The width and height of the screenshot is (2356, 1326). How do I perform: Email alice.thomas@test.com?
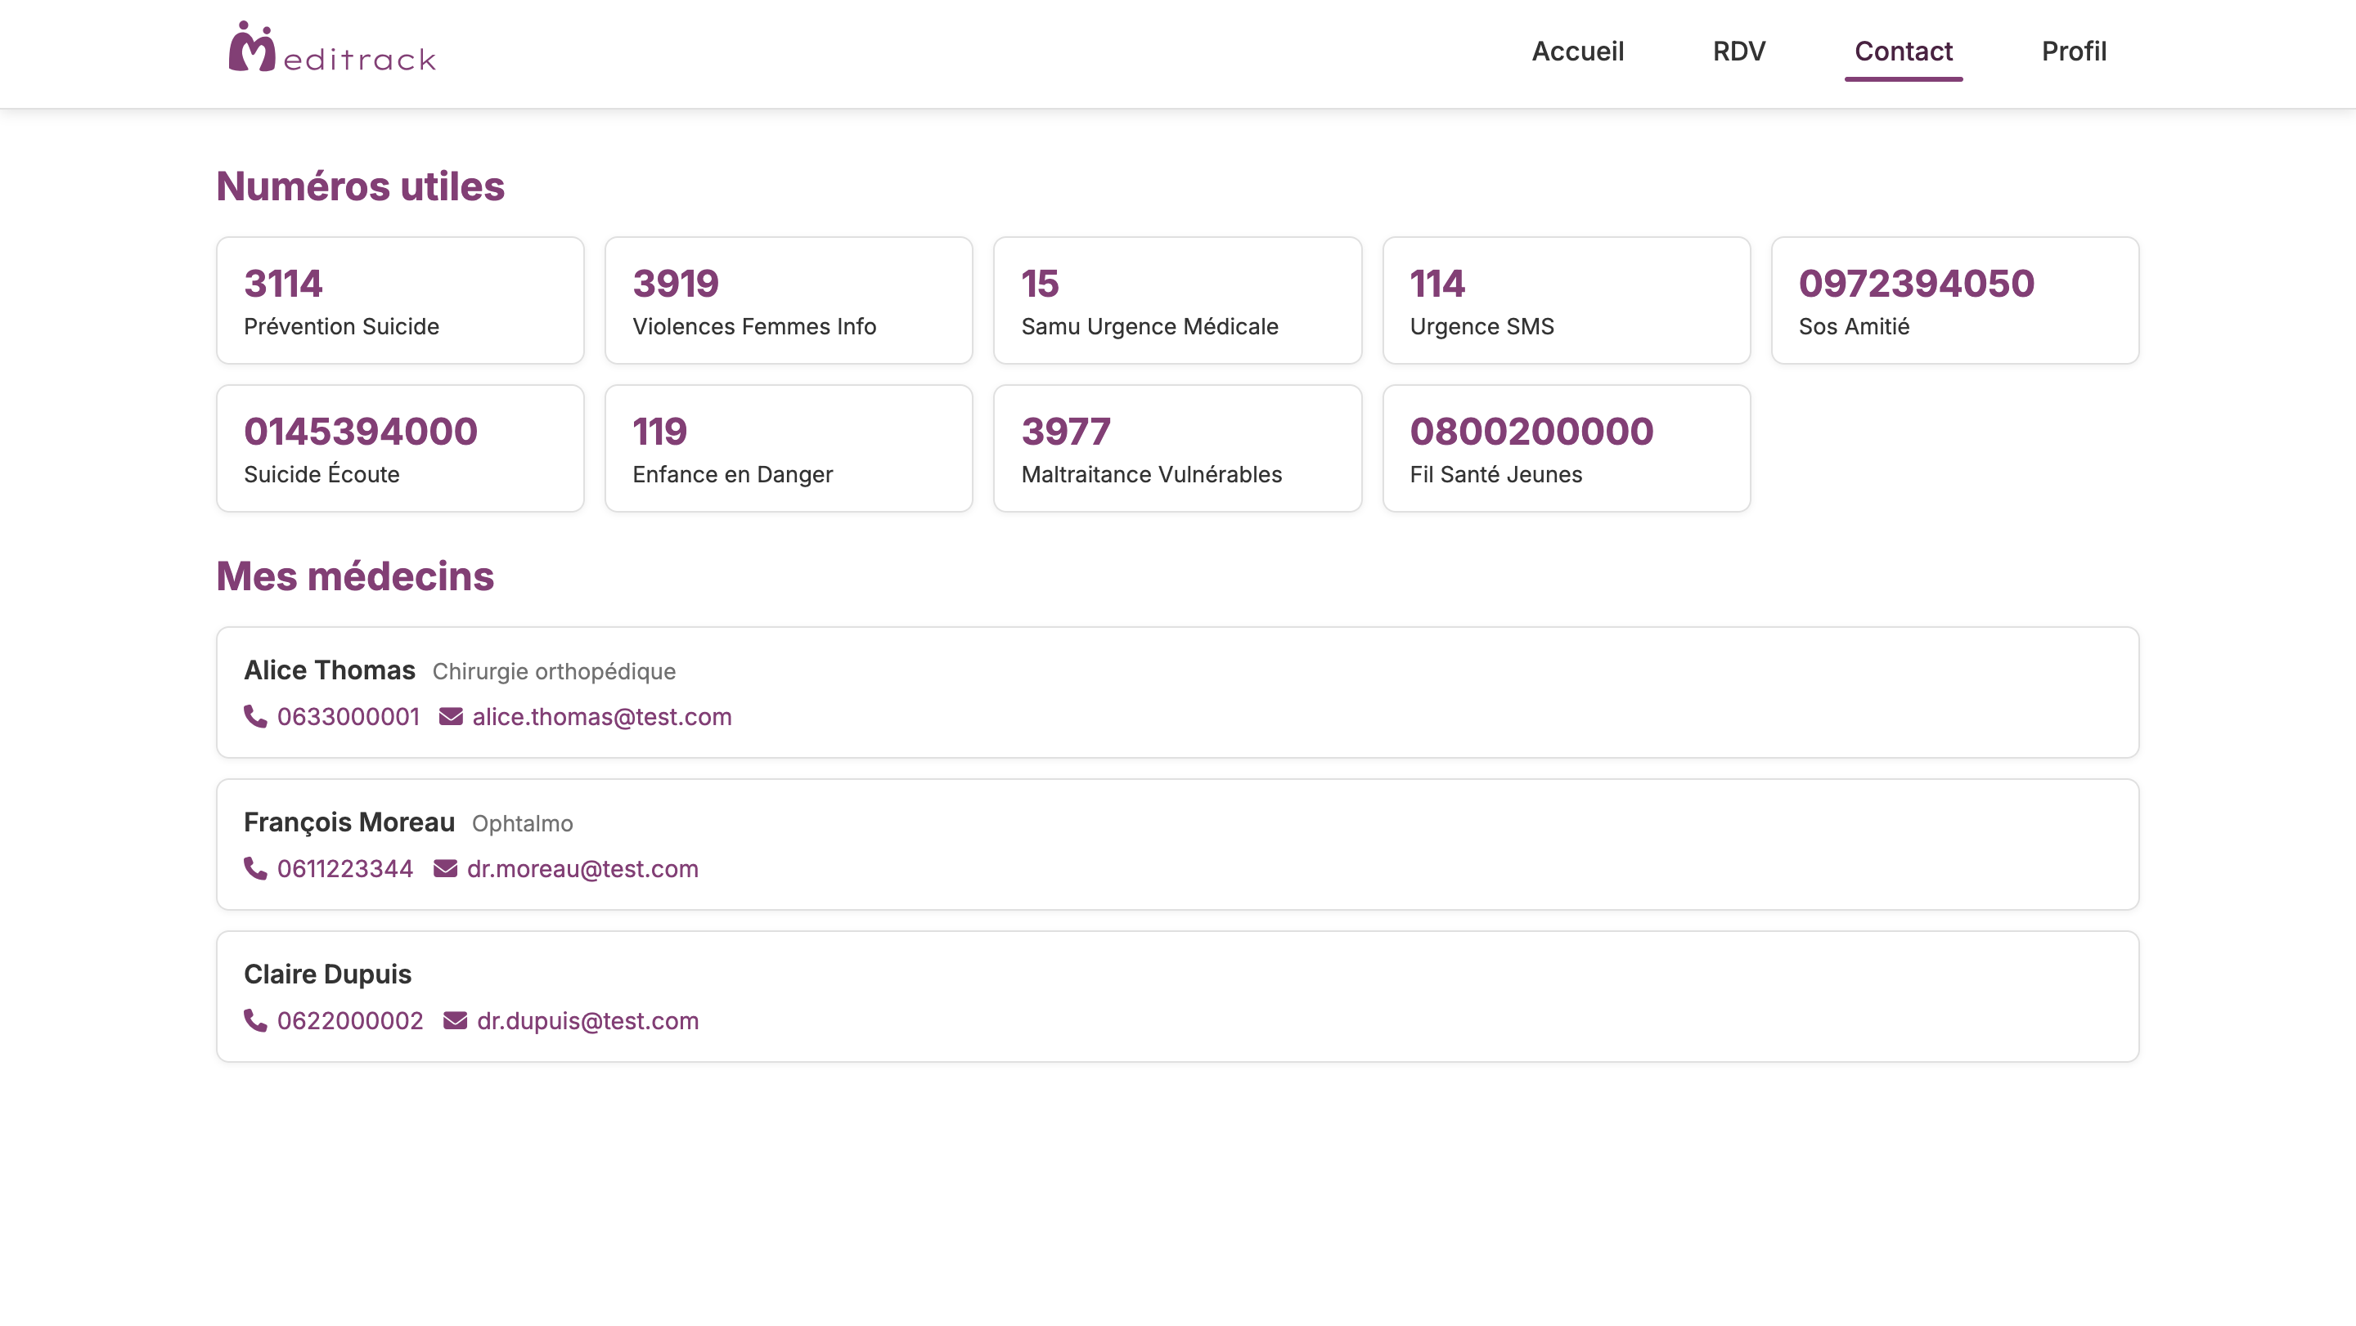coord(602,716)
